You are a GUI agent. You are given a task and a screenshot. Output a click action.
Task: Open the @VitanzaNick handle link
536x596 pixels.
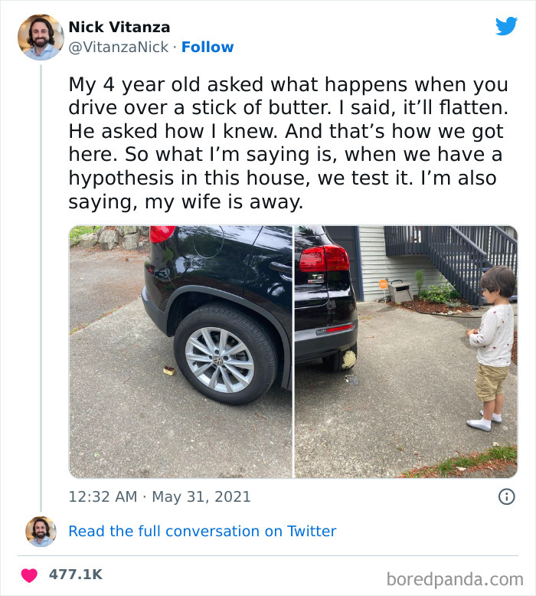click(118, 47)
